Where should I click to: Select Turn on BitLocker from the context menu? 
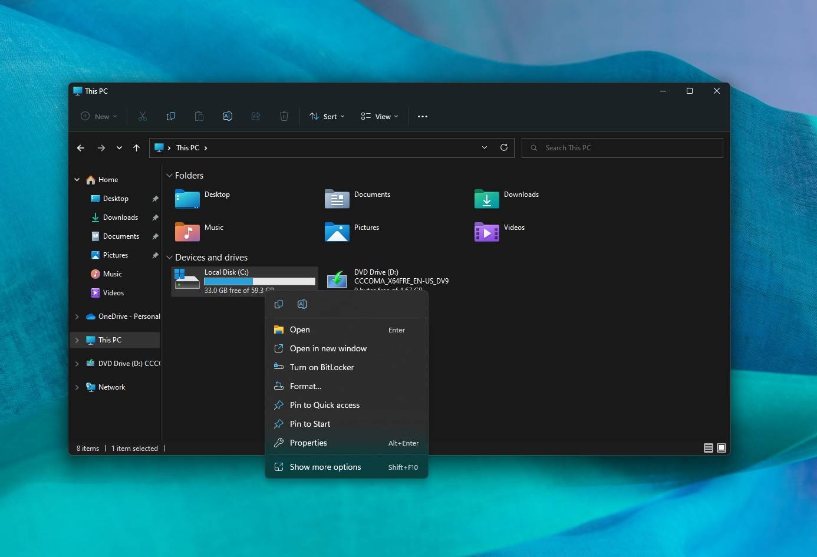click(322, 367)
